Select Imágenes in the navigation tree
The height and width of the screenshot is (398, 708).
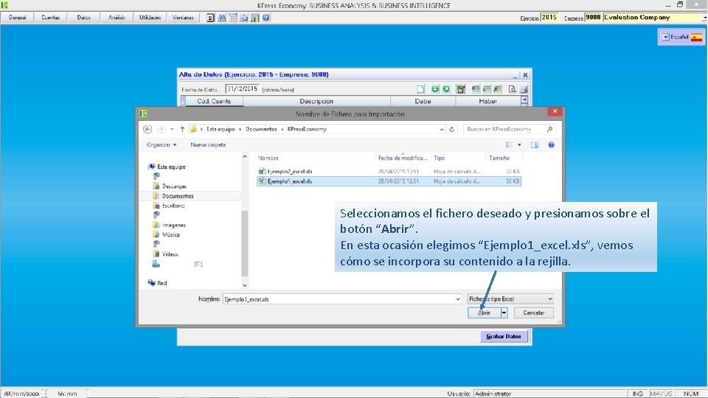(x=174, y=226)
